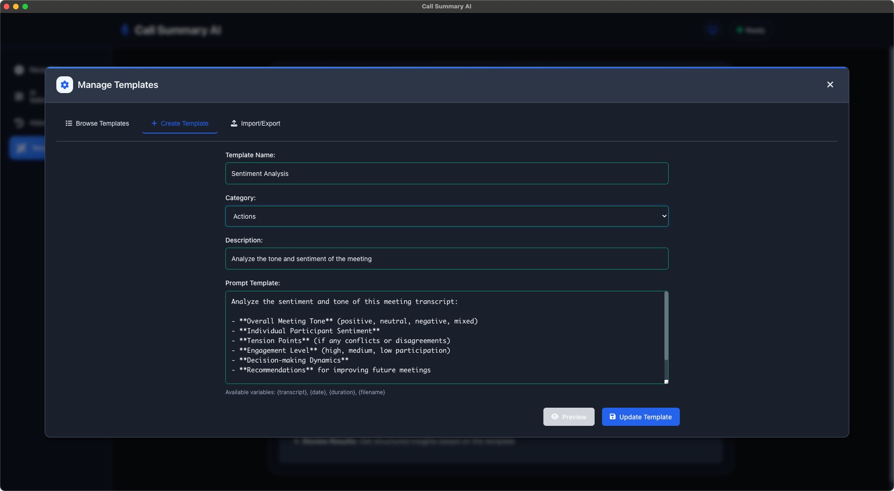The width and height of the screenshot is (894, 491).
Task: Open the Category dropdown showing Actions
Action: (x=447, y=216)
